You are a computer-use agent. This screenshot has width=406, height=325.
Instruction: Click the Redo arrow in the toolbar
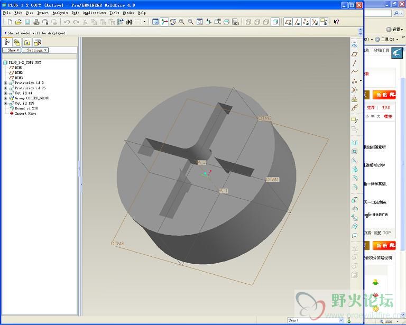(x=76, y=22)
